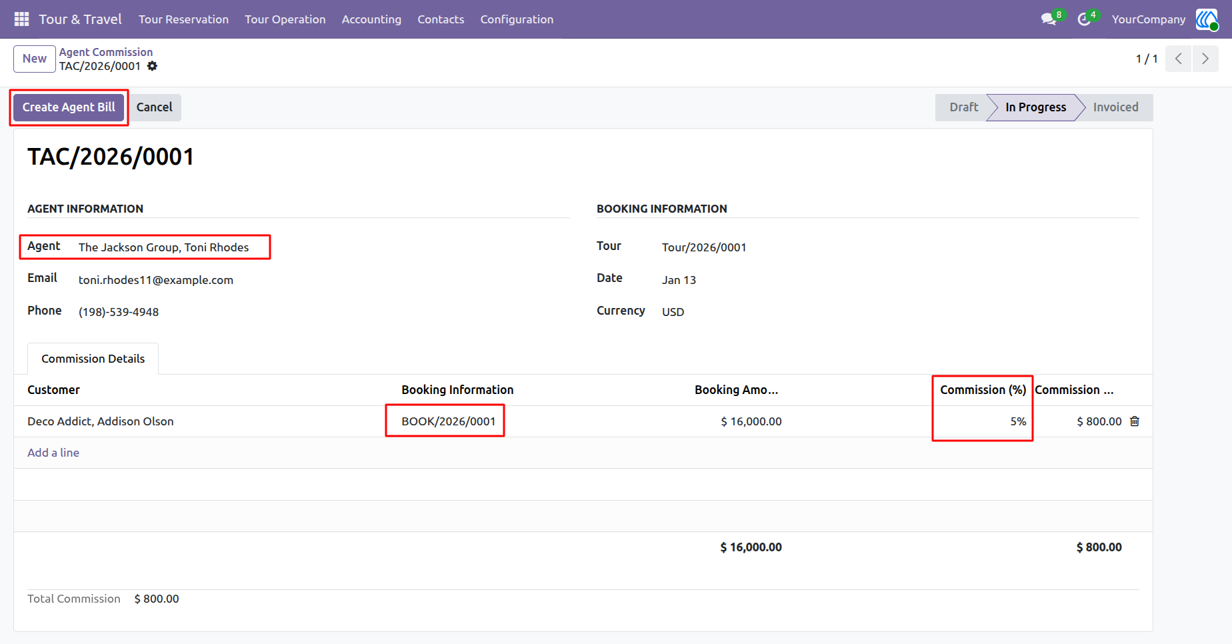
Task: Click the booking amount cell $ 16,000.00
Action: coord(751,421)
